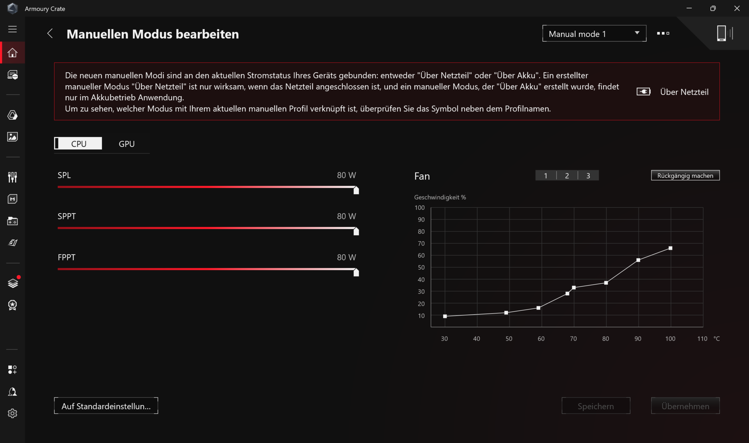Open the hamburger navigation menu
Screen dimensions: 749x443
(x=12, y=29)
